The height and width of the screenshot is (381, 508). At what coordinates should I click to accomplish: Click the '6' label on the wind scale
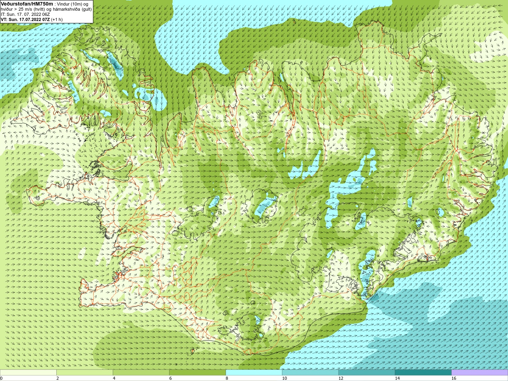170,379
